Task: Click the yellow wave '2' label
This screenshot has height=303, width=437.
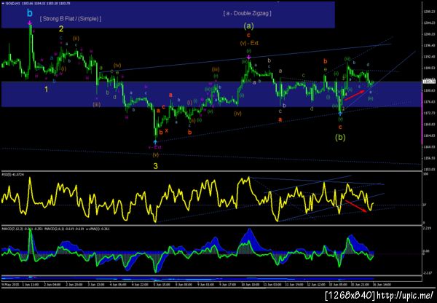Action: [x=61, y=28]
